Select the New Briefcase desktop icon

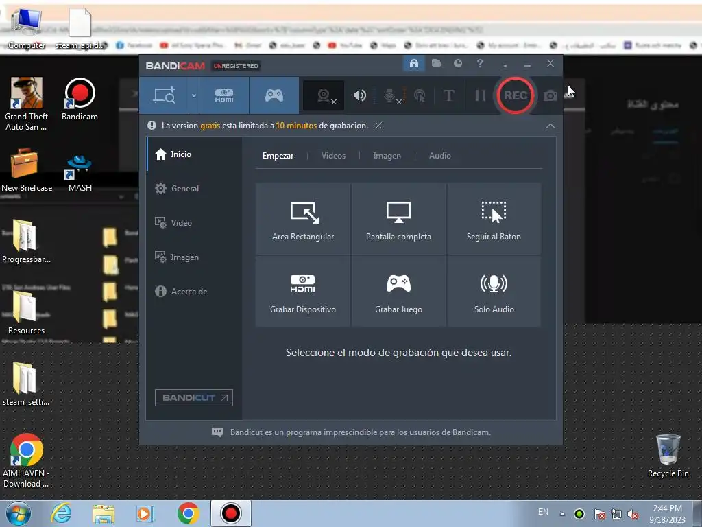(x=27, y=170)
